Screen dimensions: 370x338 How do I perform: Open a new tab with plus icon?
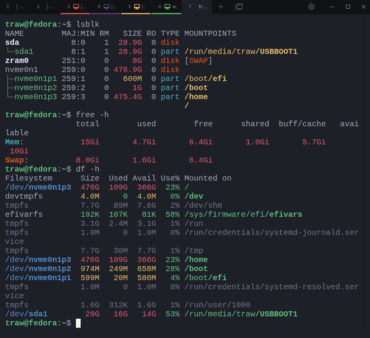tap(221, 7)
